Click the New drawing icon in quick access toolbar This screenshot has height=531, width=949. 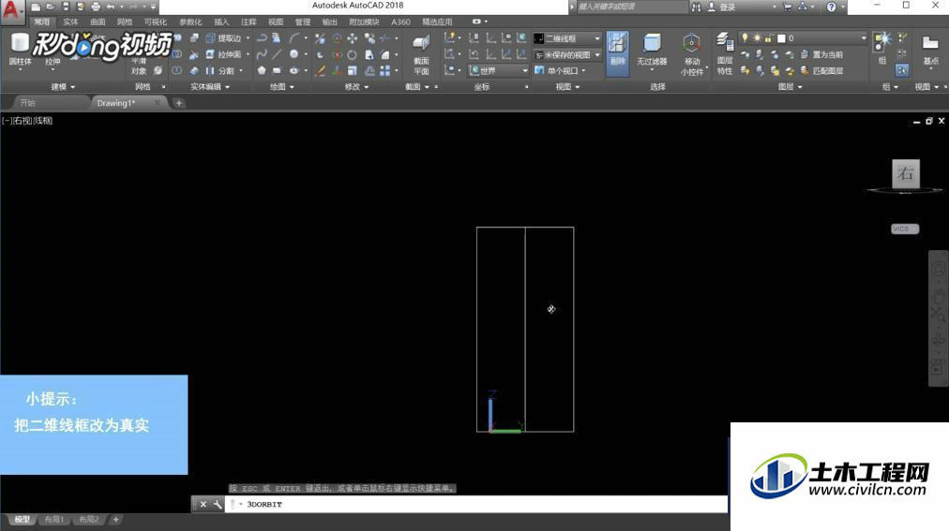coord(37,7)
